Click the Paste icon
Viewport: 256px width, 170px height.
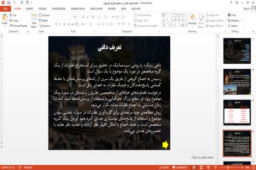[x=5, y=17]
